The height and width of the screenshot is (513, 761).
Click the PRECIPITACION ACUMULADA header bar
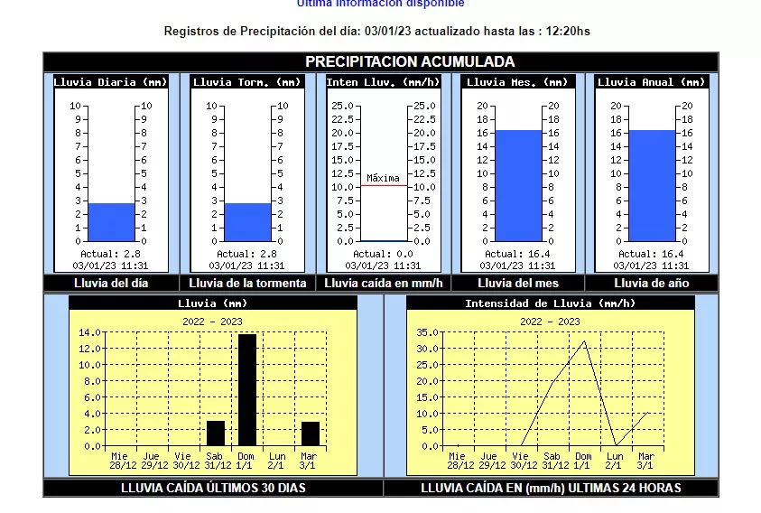(x=381, y=62)
